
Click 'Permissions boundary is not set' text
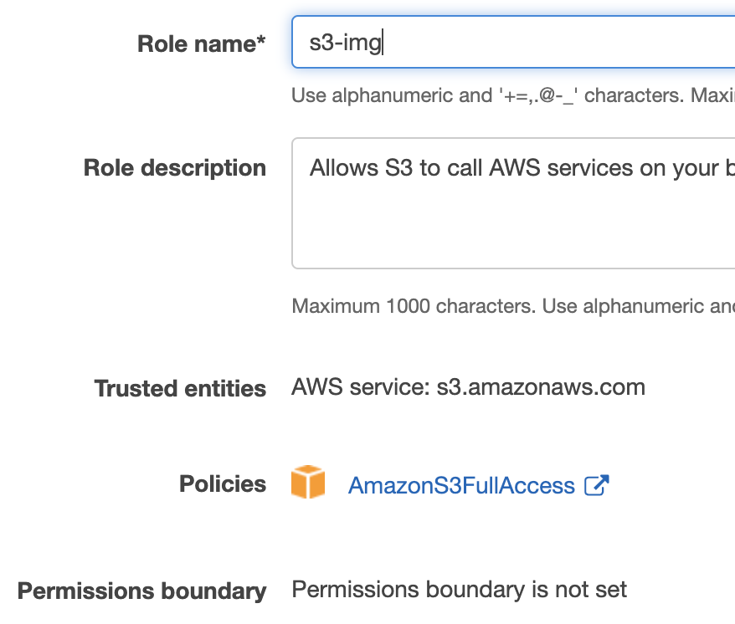pyautogui.click(x=459, y=590)
